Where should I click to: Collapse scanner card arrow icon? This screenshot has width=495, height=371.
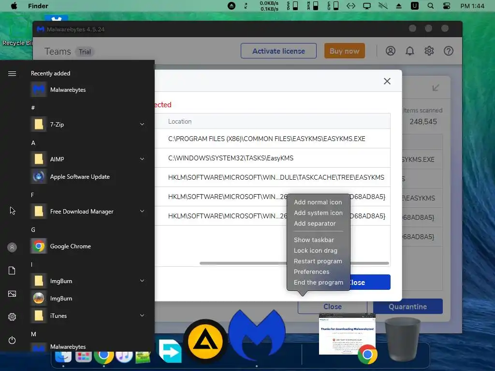436,87
